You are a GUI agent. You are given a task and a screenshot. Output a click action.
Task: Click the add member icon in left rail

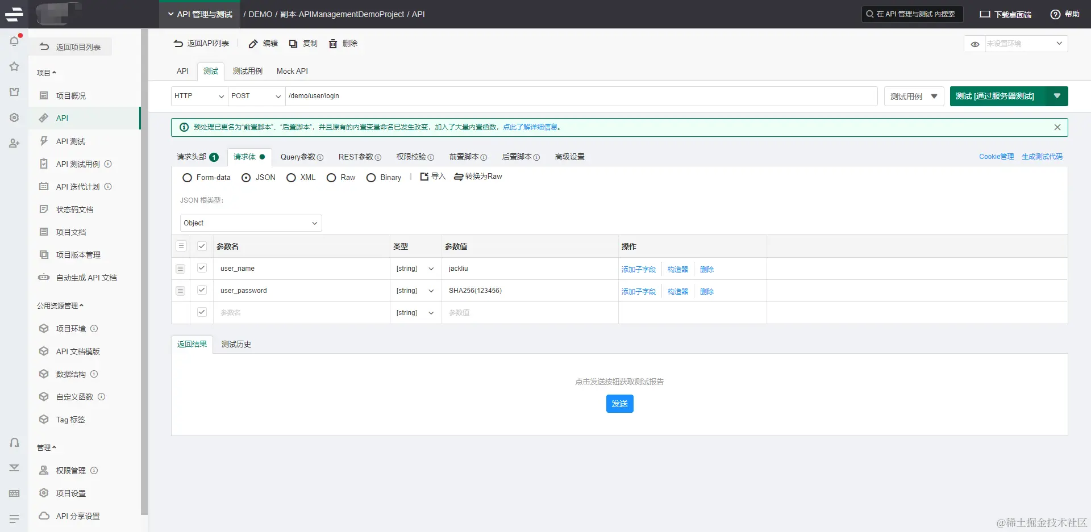(14, 143)
